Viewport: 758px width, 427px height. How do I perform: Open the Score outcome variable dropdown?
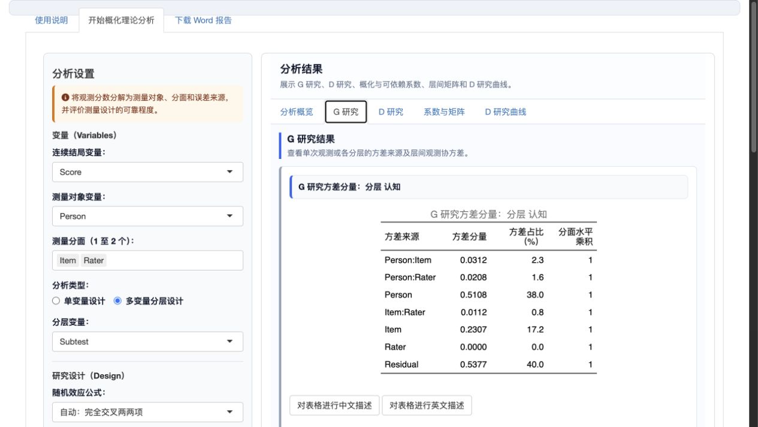point(147,172)
